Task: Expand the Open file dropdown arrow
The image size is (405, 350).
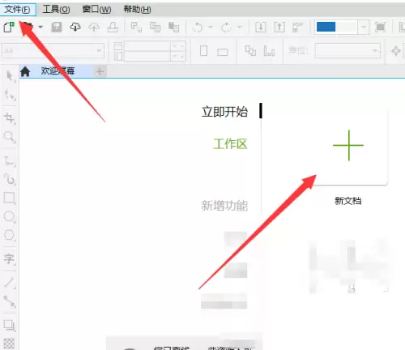Action: [40, 27]
